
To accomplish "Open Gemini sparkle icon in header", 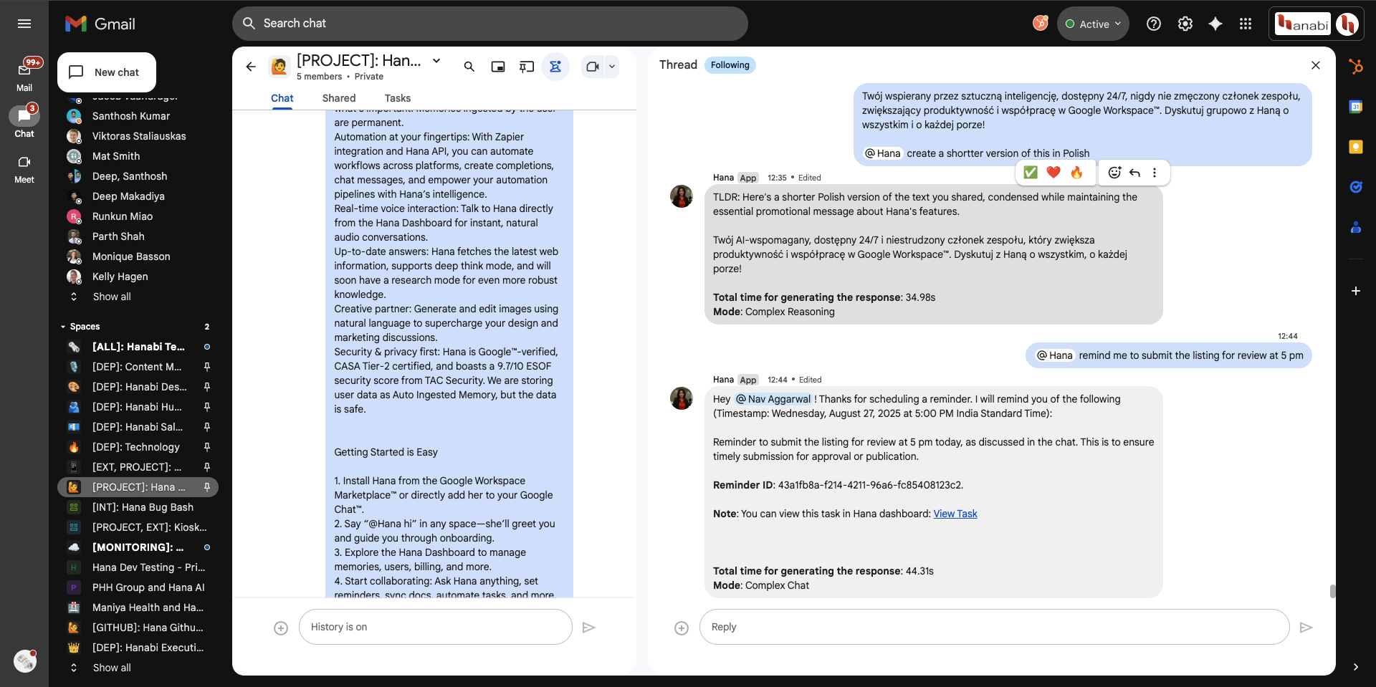I will point(1215,24).
